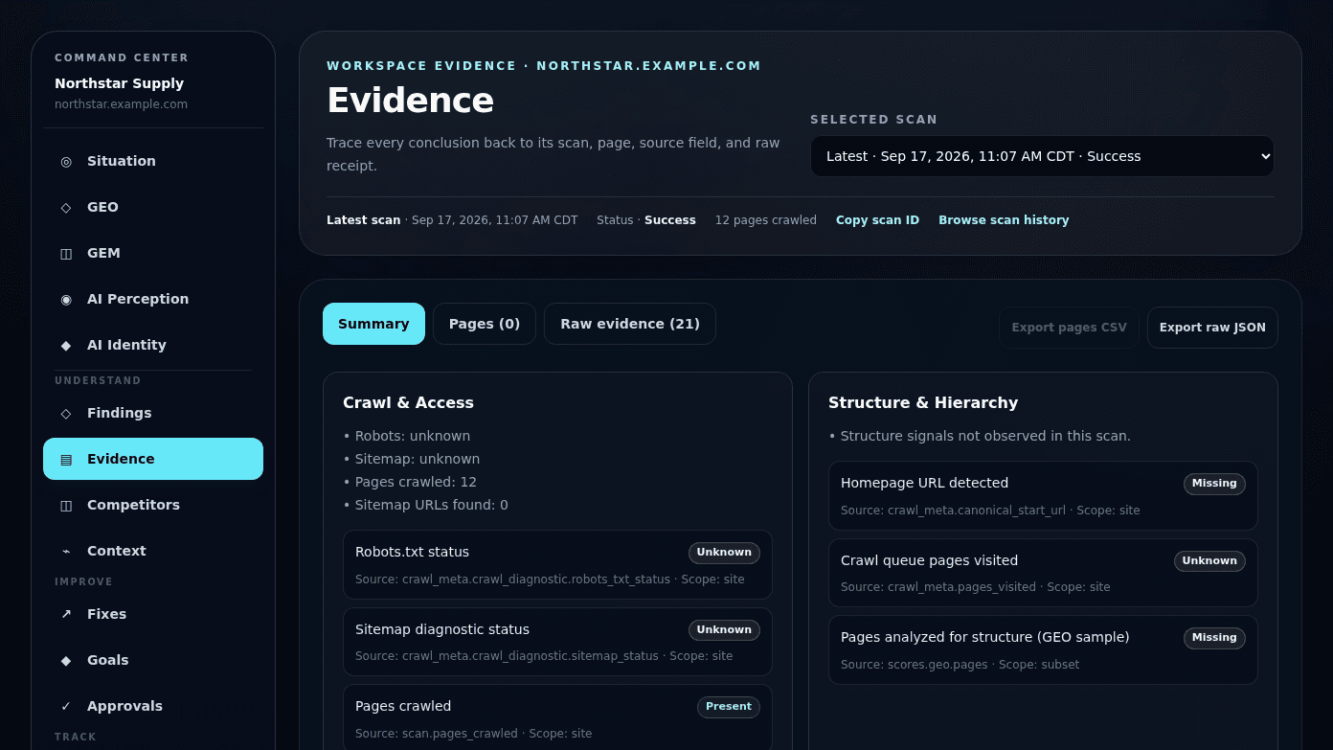This screenshot has height=750, width=1333.
Task: Open the Raw evidence (21) tab
Action: point(630,324)
